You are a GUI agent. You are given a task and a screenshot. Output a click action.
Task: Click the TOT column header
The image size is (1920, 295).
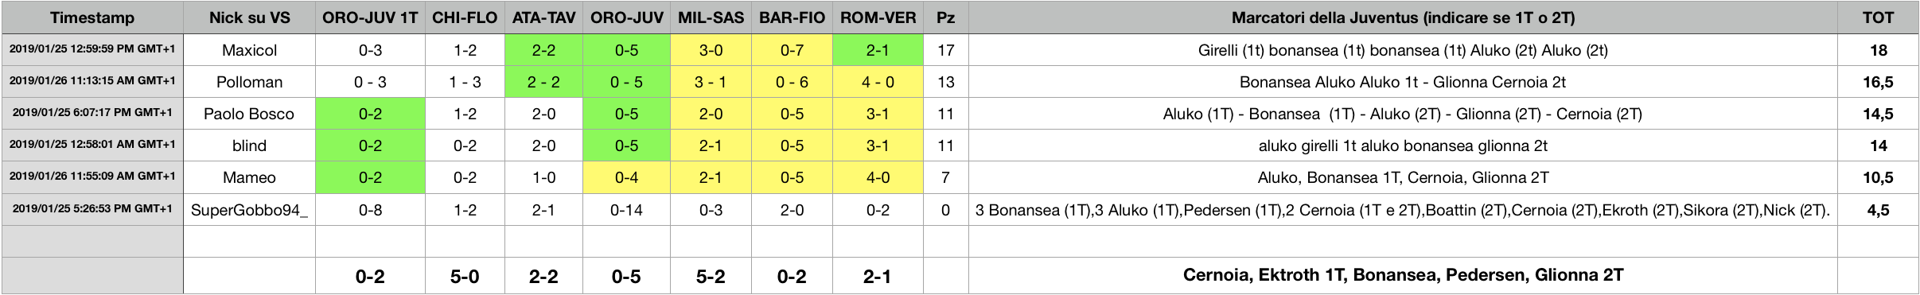click(1878, 17)
